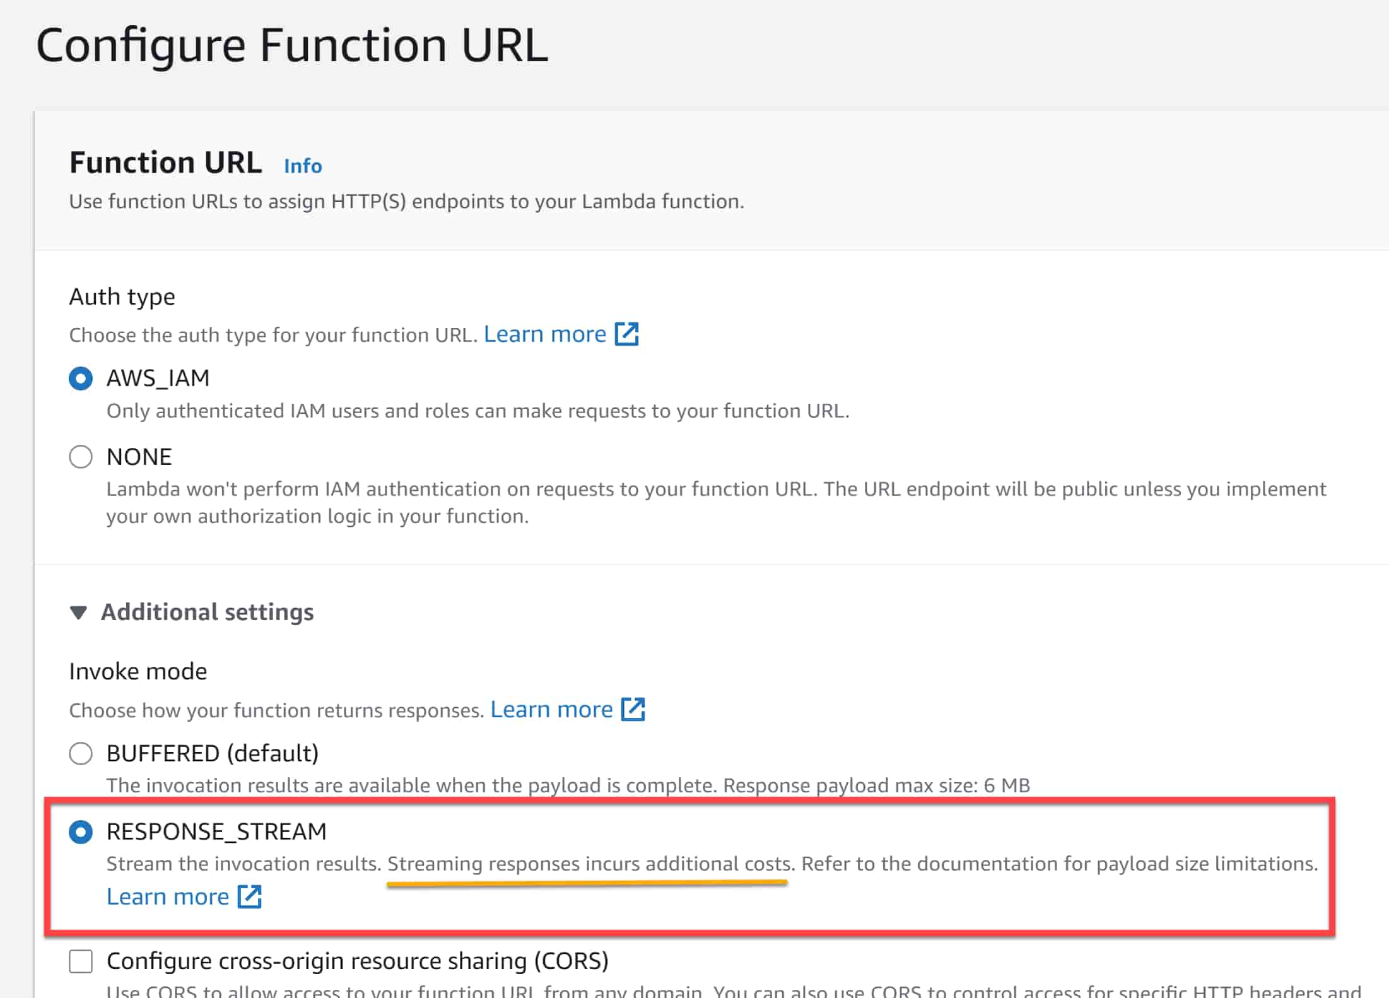Select the AWS_IAM auth type radio button
The height and width of the screenshot is (998, 1389).
pyautogui.click(x=80, y=378)
